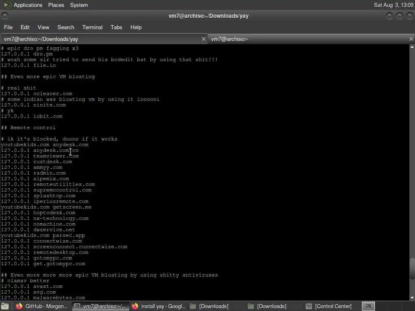Close the vm7@archiso:~/Downloads/yay tab
415x311 pixels.
203,39
